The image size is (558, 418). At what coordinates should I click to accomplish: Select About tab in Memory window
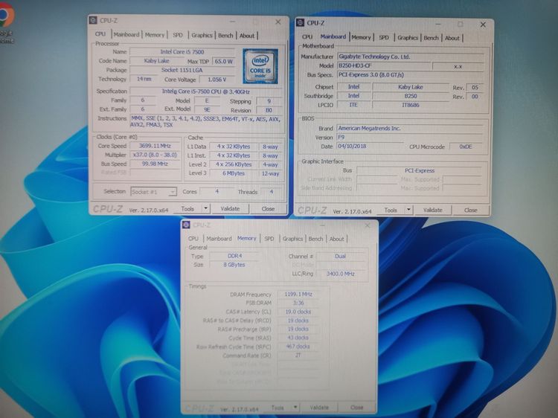coord(336,239)
